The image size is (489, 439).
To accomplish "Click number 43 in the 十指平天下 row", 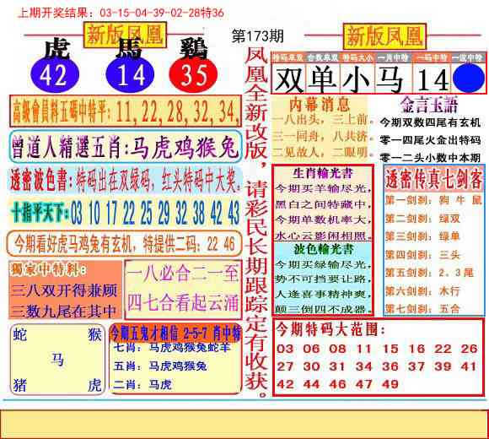I will [234, 213].
